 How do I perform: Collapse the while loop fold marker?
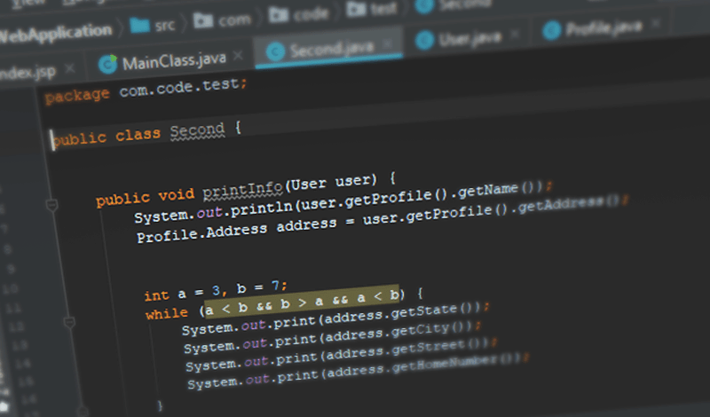pyautogui.click(x=69, y=322)
